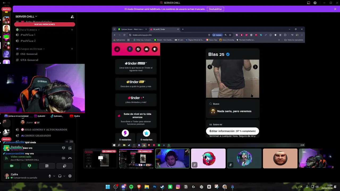Expand headphones output options chevron
Viewport: 340px width, 191px height.
[64, 176]
